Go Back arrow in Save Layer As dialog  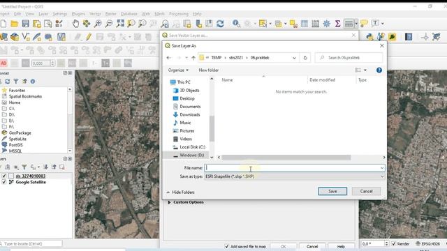[169, 58]
